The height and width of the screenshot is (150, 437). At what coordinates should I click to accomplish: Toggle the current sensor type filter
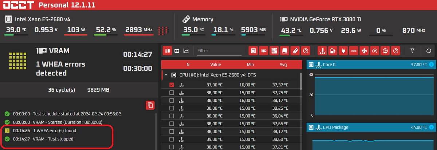coord(354,51)
